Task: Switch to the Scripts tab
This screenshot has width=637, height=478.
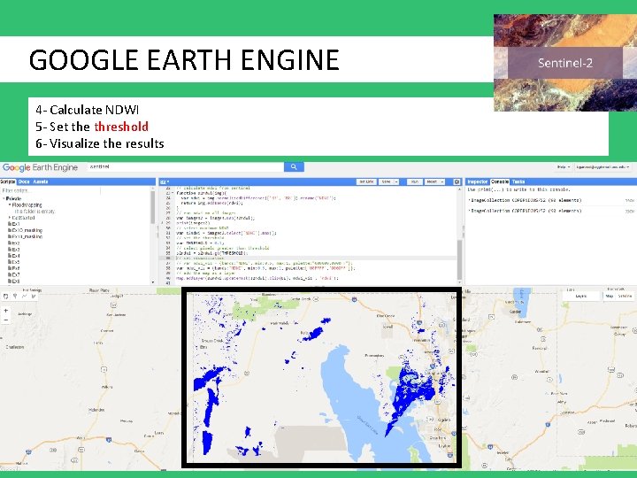Action: (8, 181)
